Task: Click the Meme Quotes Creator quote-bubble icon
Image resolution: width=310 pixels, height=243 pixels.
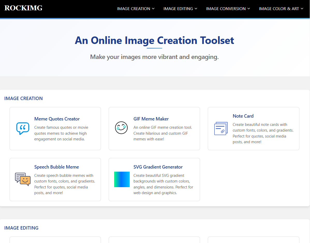Action: pos(23,128)
